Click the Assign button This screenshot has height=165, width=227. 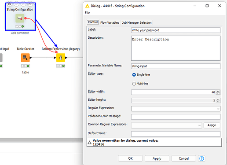point(212,125)
